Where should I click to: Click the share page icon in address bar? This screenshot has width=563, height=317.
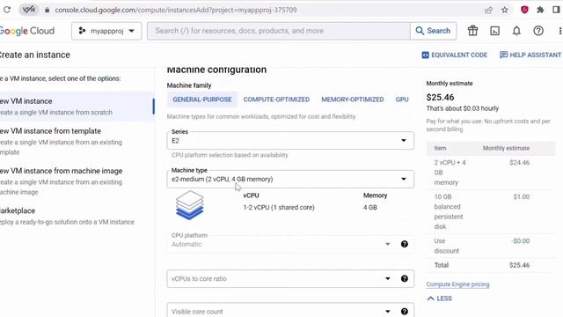click(x=489, y=10)
